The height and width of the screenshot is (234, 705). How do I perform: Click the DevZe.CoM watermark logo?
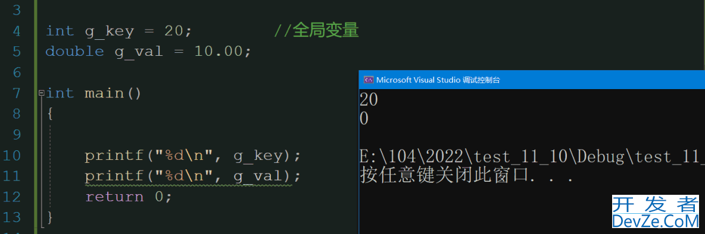click(x=656, y=211)
